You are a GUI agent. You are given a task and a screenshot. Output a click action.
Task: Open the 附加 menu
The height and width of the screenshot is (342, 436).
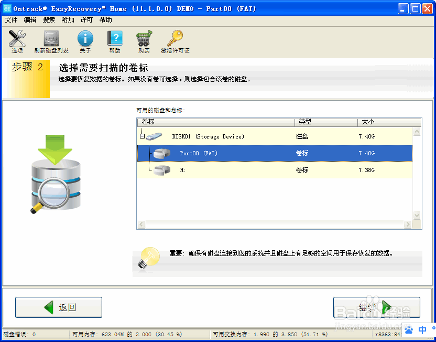[68, 20]
